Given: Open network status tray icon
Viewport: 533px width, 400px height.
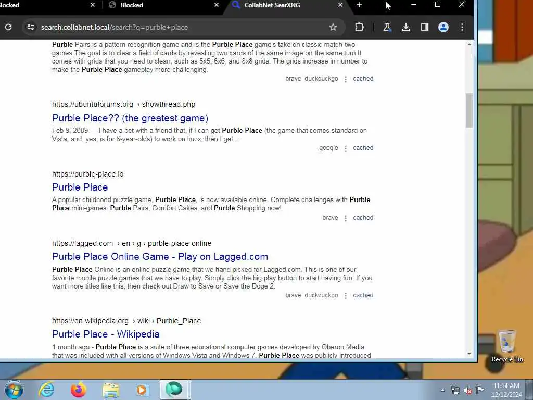Looking at the screenshot, I should click(x=455, y=390).
